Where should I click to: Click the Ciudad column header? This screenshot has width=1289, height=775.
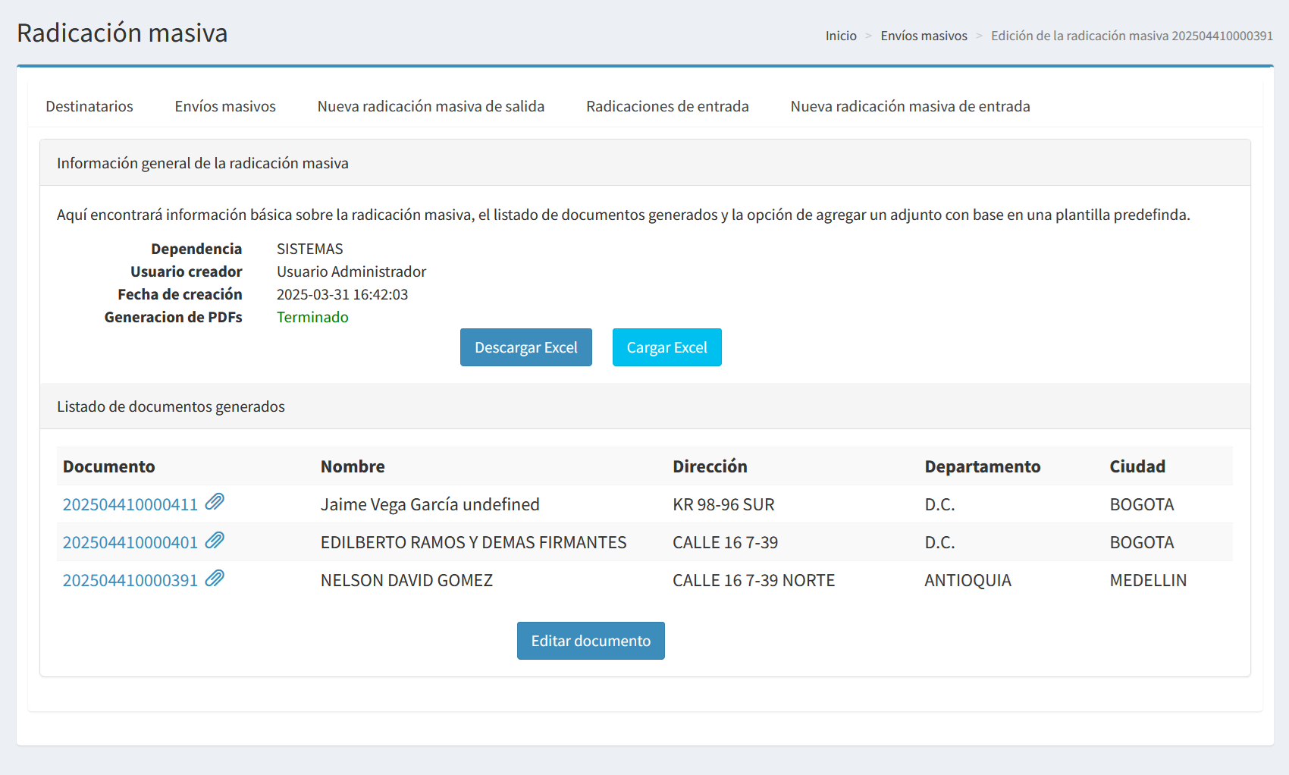(x=1137, y=466)
